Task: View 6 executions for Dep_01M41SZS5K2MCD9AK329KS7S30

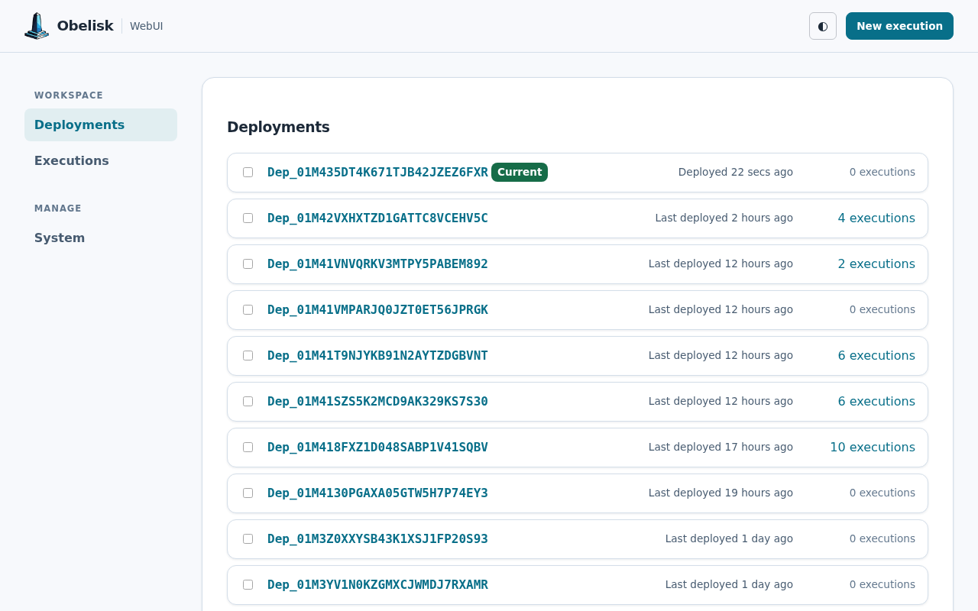Action: tap(876, 401)
